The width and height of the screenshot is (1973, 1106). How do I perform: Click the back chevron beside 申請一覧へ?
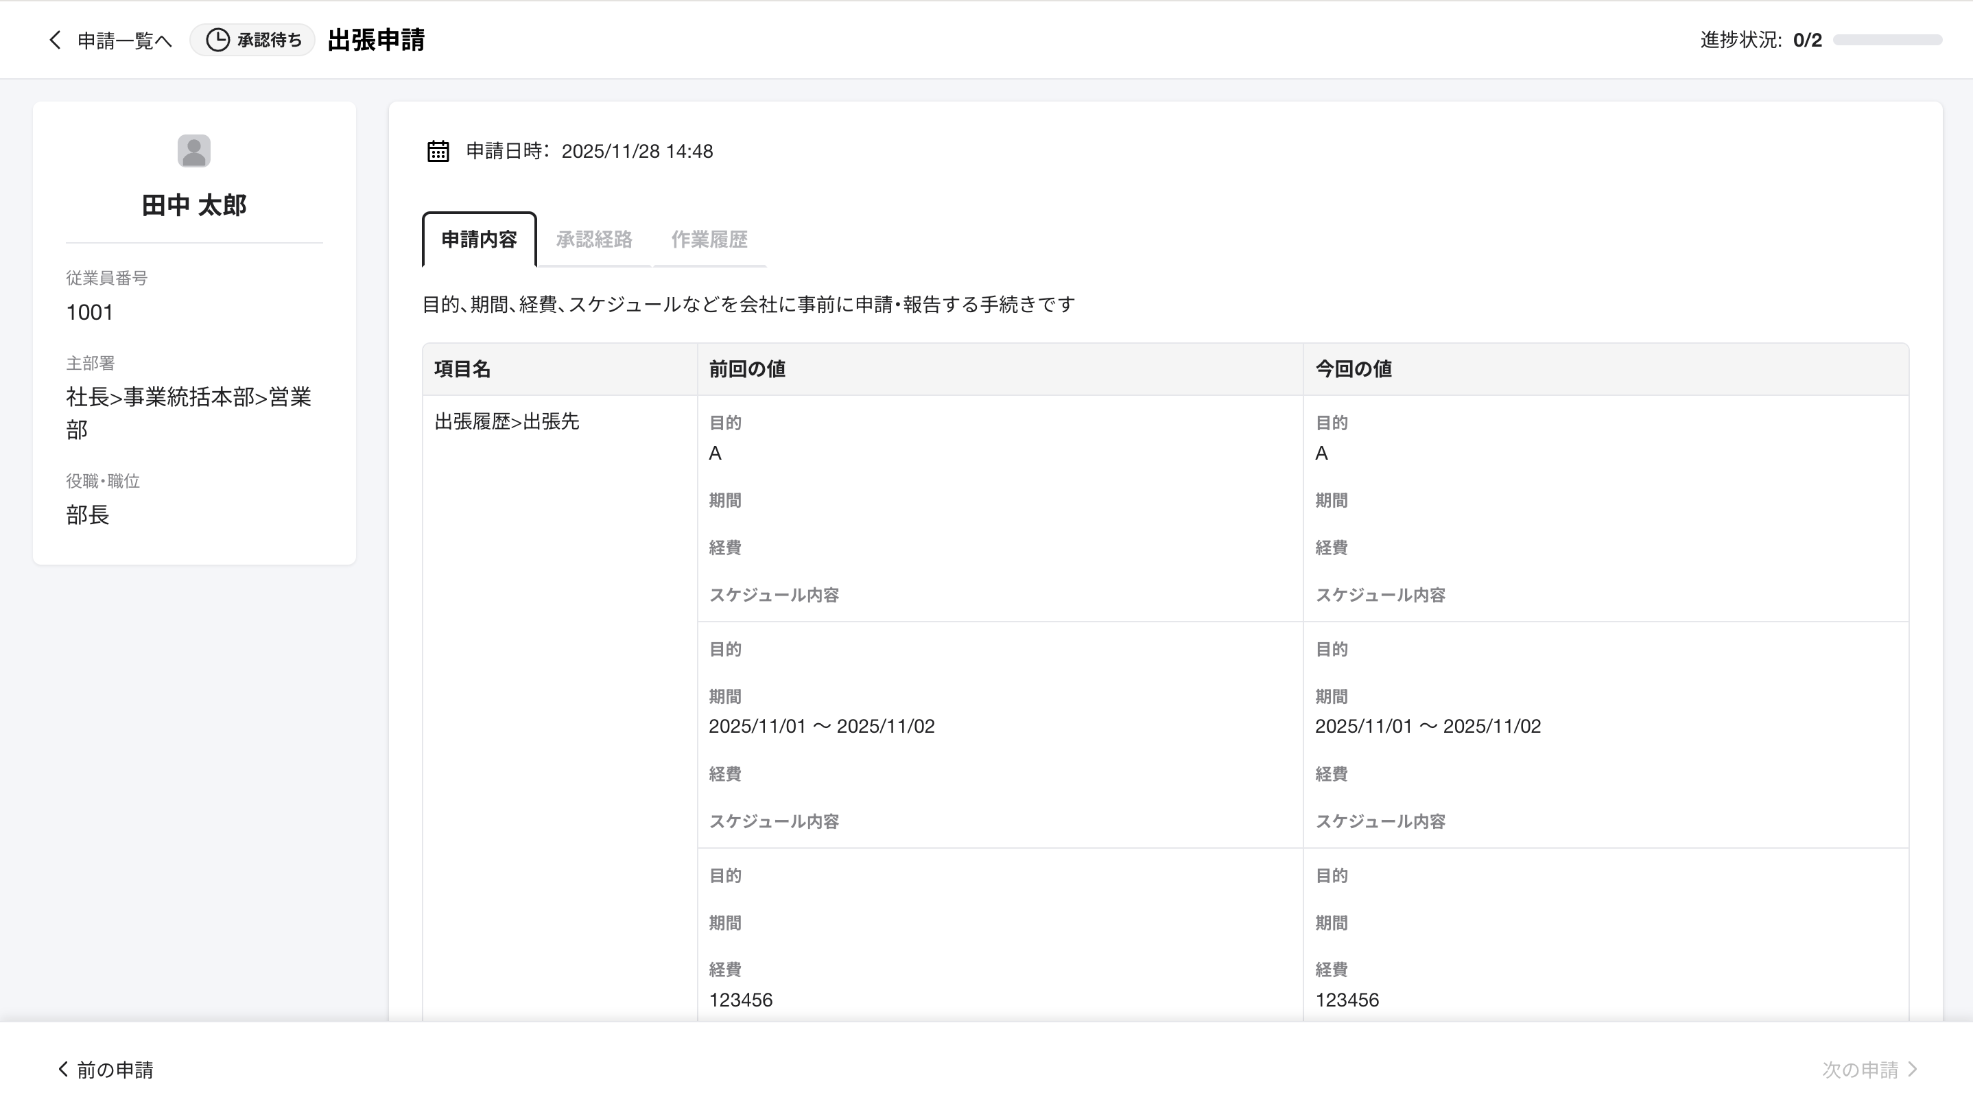pos(54,40)
